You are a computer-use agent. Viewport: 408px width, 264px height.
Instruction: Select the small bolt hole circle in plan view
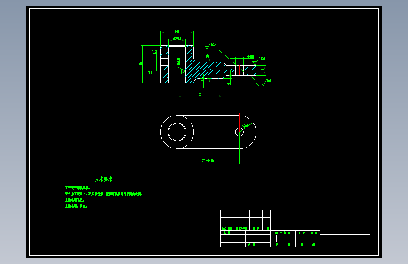pyautogui.click(x=240, y=132)
